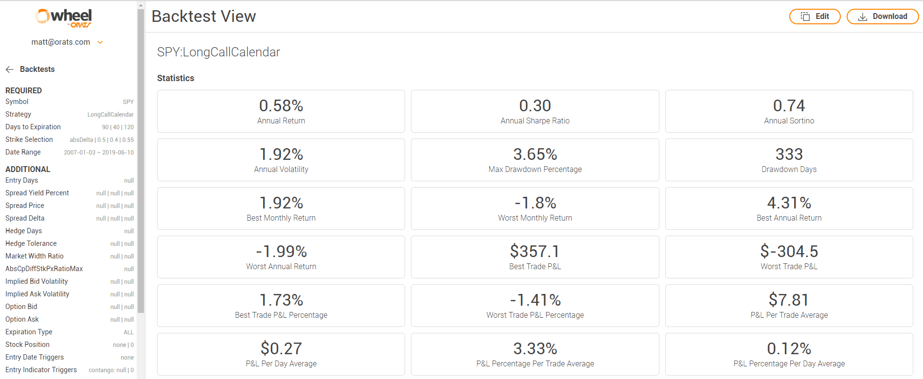Screen dimensions: 923x379
Task: Click the Strike Selection parameter value
Action: coord(102,140)
